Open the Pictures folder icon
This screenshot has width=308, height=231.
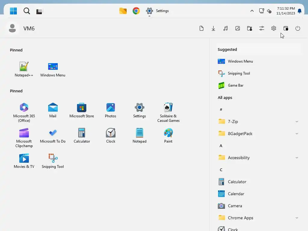[238, 28]
